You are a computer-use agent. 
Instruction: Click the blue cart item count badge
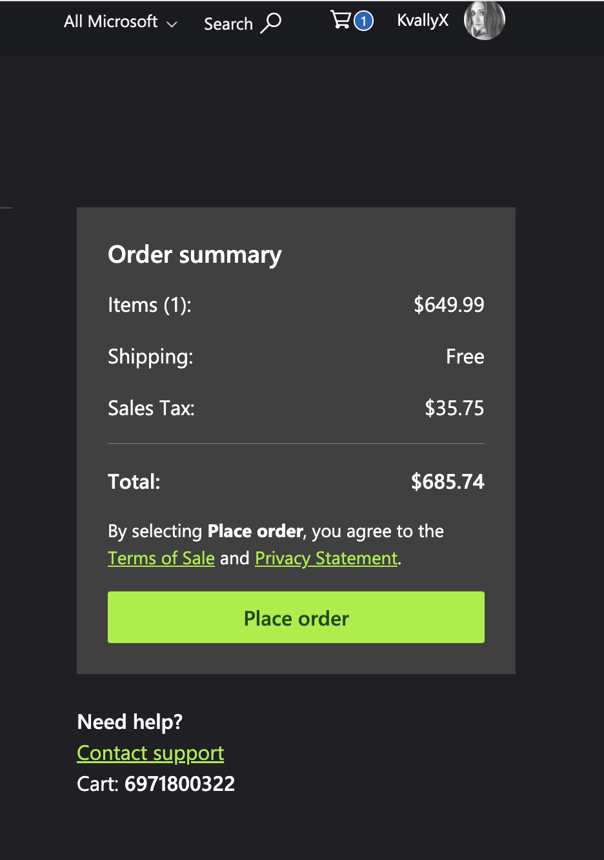coord(363,21)
